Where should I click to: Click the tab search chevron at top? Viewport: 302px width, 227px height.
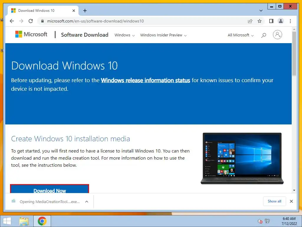click(x=261, y=11)
